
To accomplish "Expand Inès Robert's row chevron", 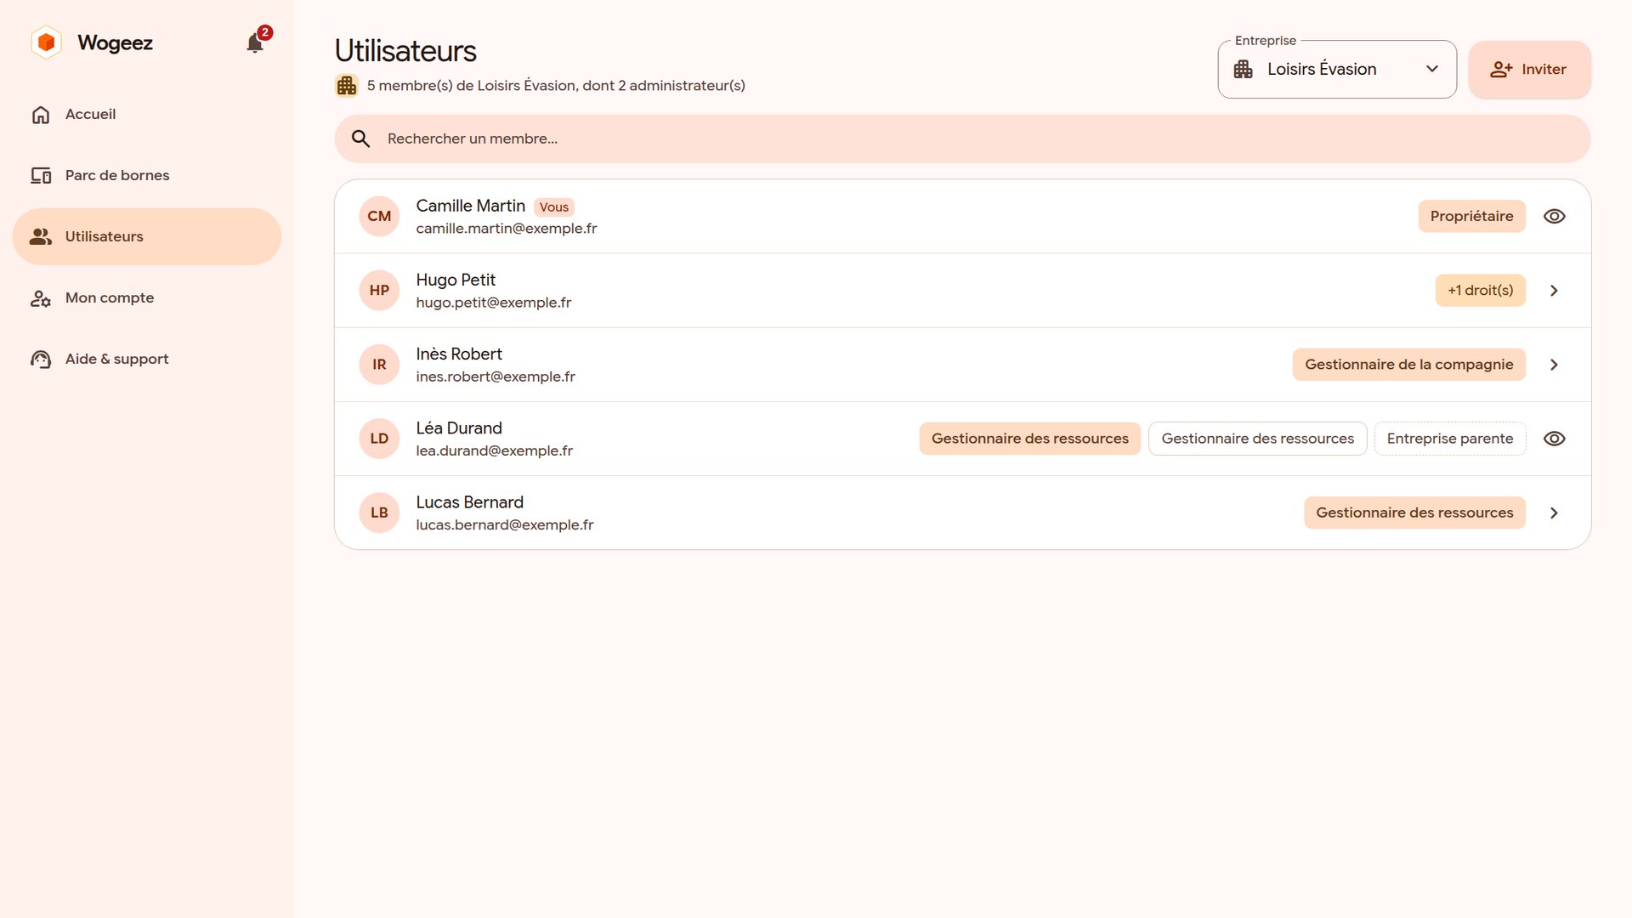I will coord(1554,365).
